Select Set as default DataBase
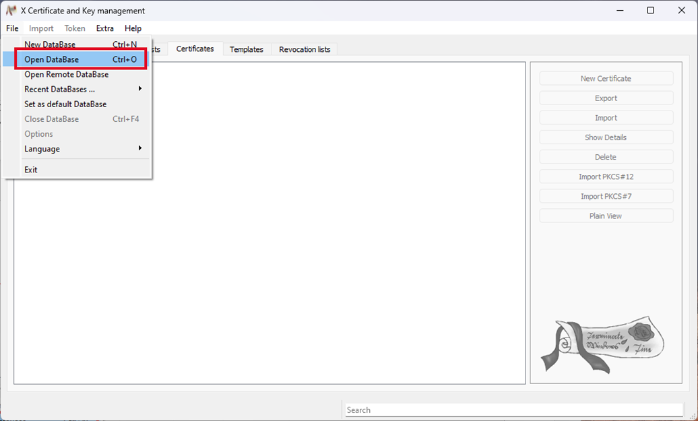This screenshot has width=698, height=421. tap(65, 104)
